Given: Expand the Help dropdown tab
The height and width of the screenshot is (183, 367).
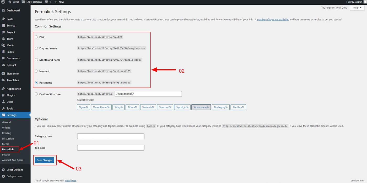Looking at the screenshot, I should click(357, 8).
